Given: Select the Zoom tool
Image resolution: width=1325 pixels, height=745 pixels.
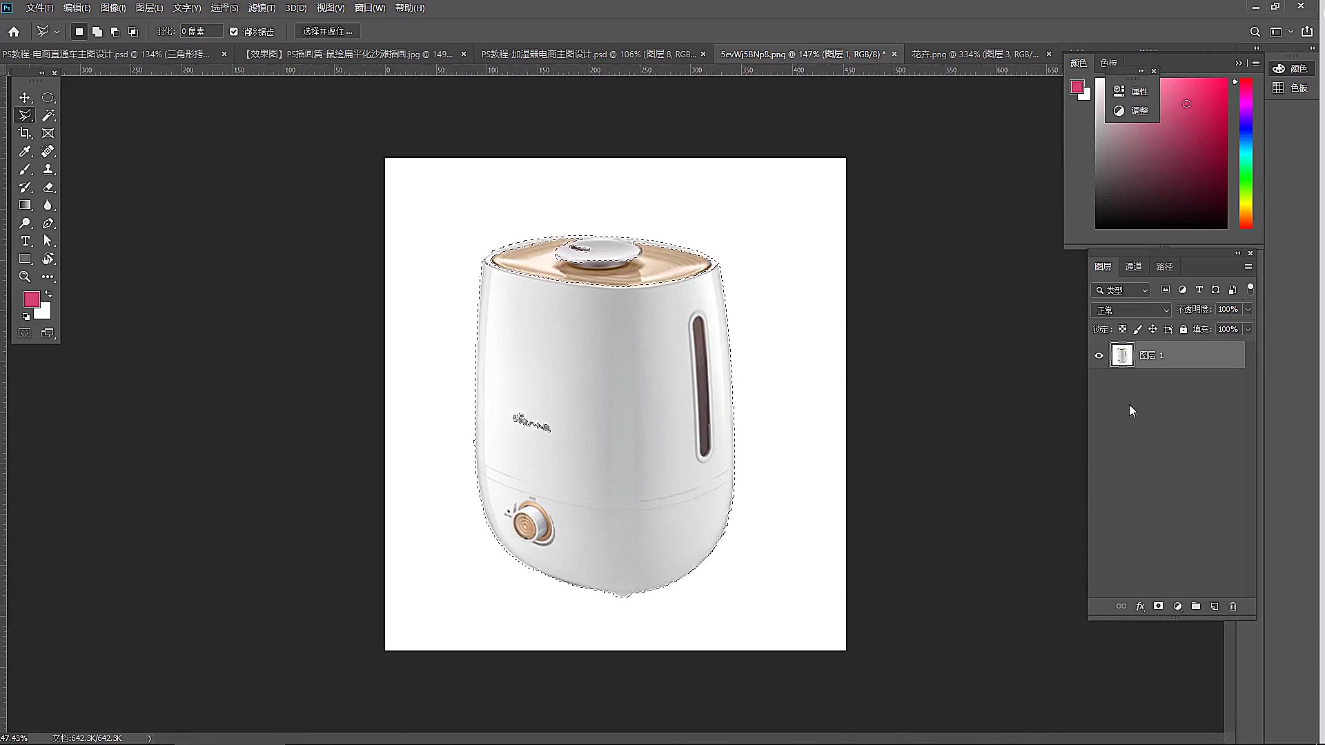Looking at the screenshot, I should pos(25,277).
